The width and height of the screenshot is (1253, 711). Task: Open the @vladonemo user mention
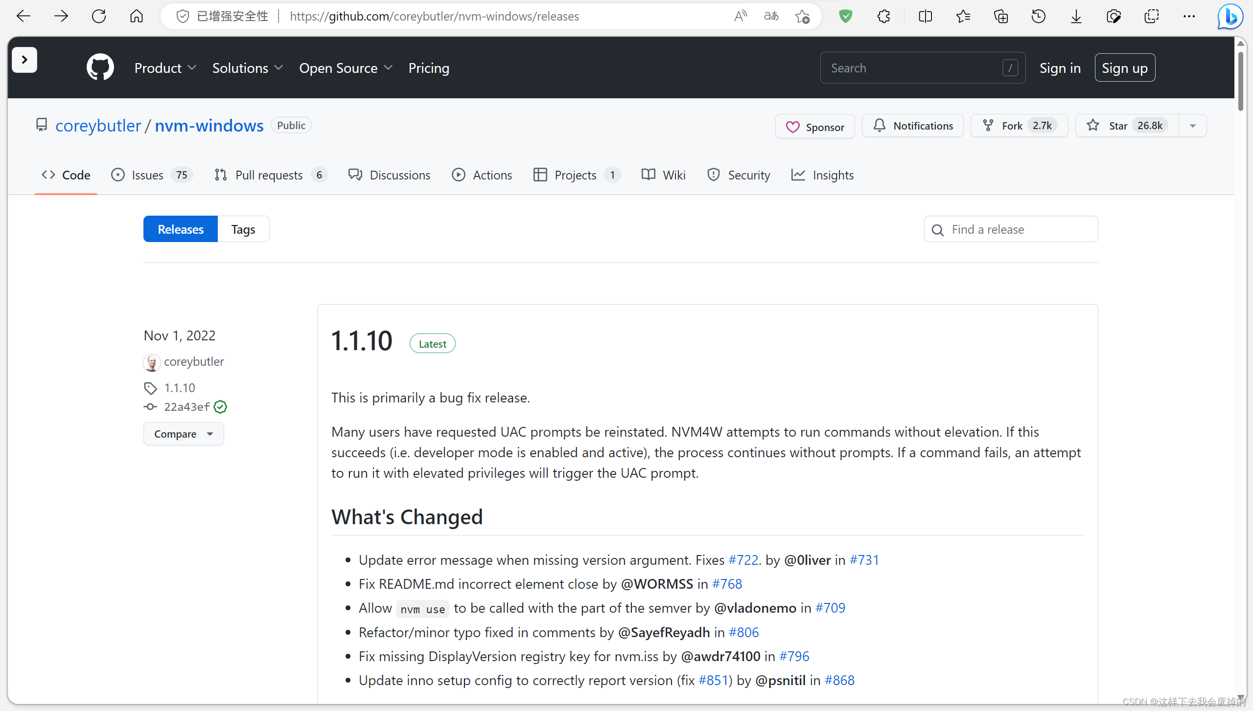[x=755, y=608]
